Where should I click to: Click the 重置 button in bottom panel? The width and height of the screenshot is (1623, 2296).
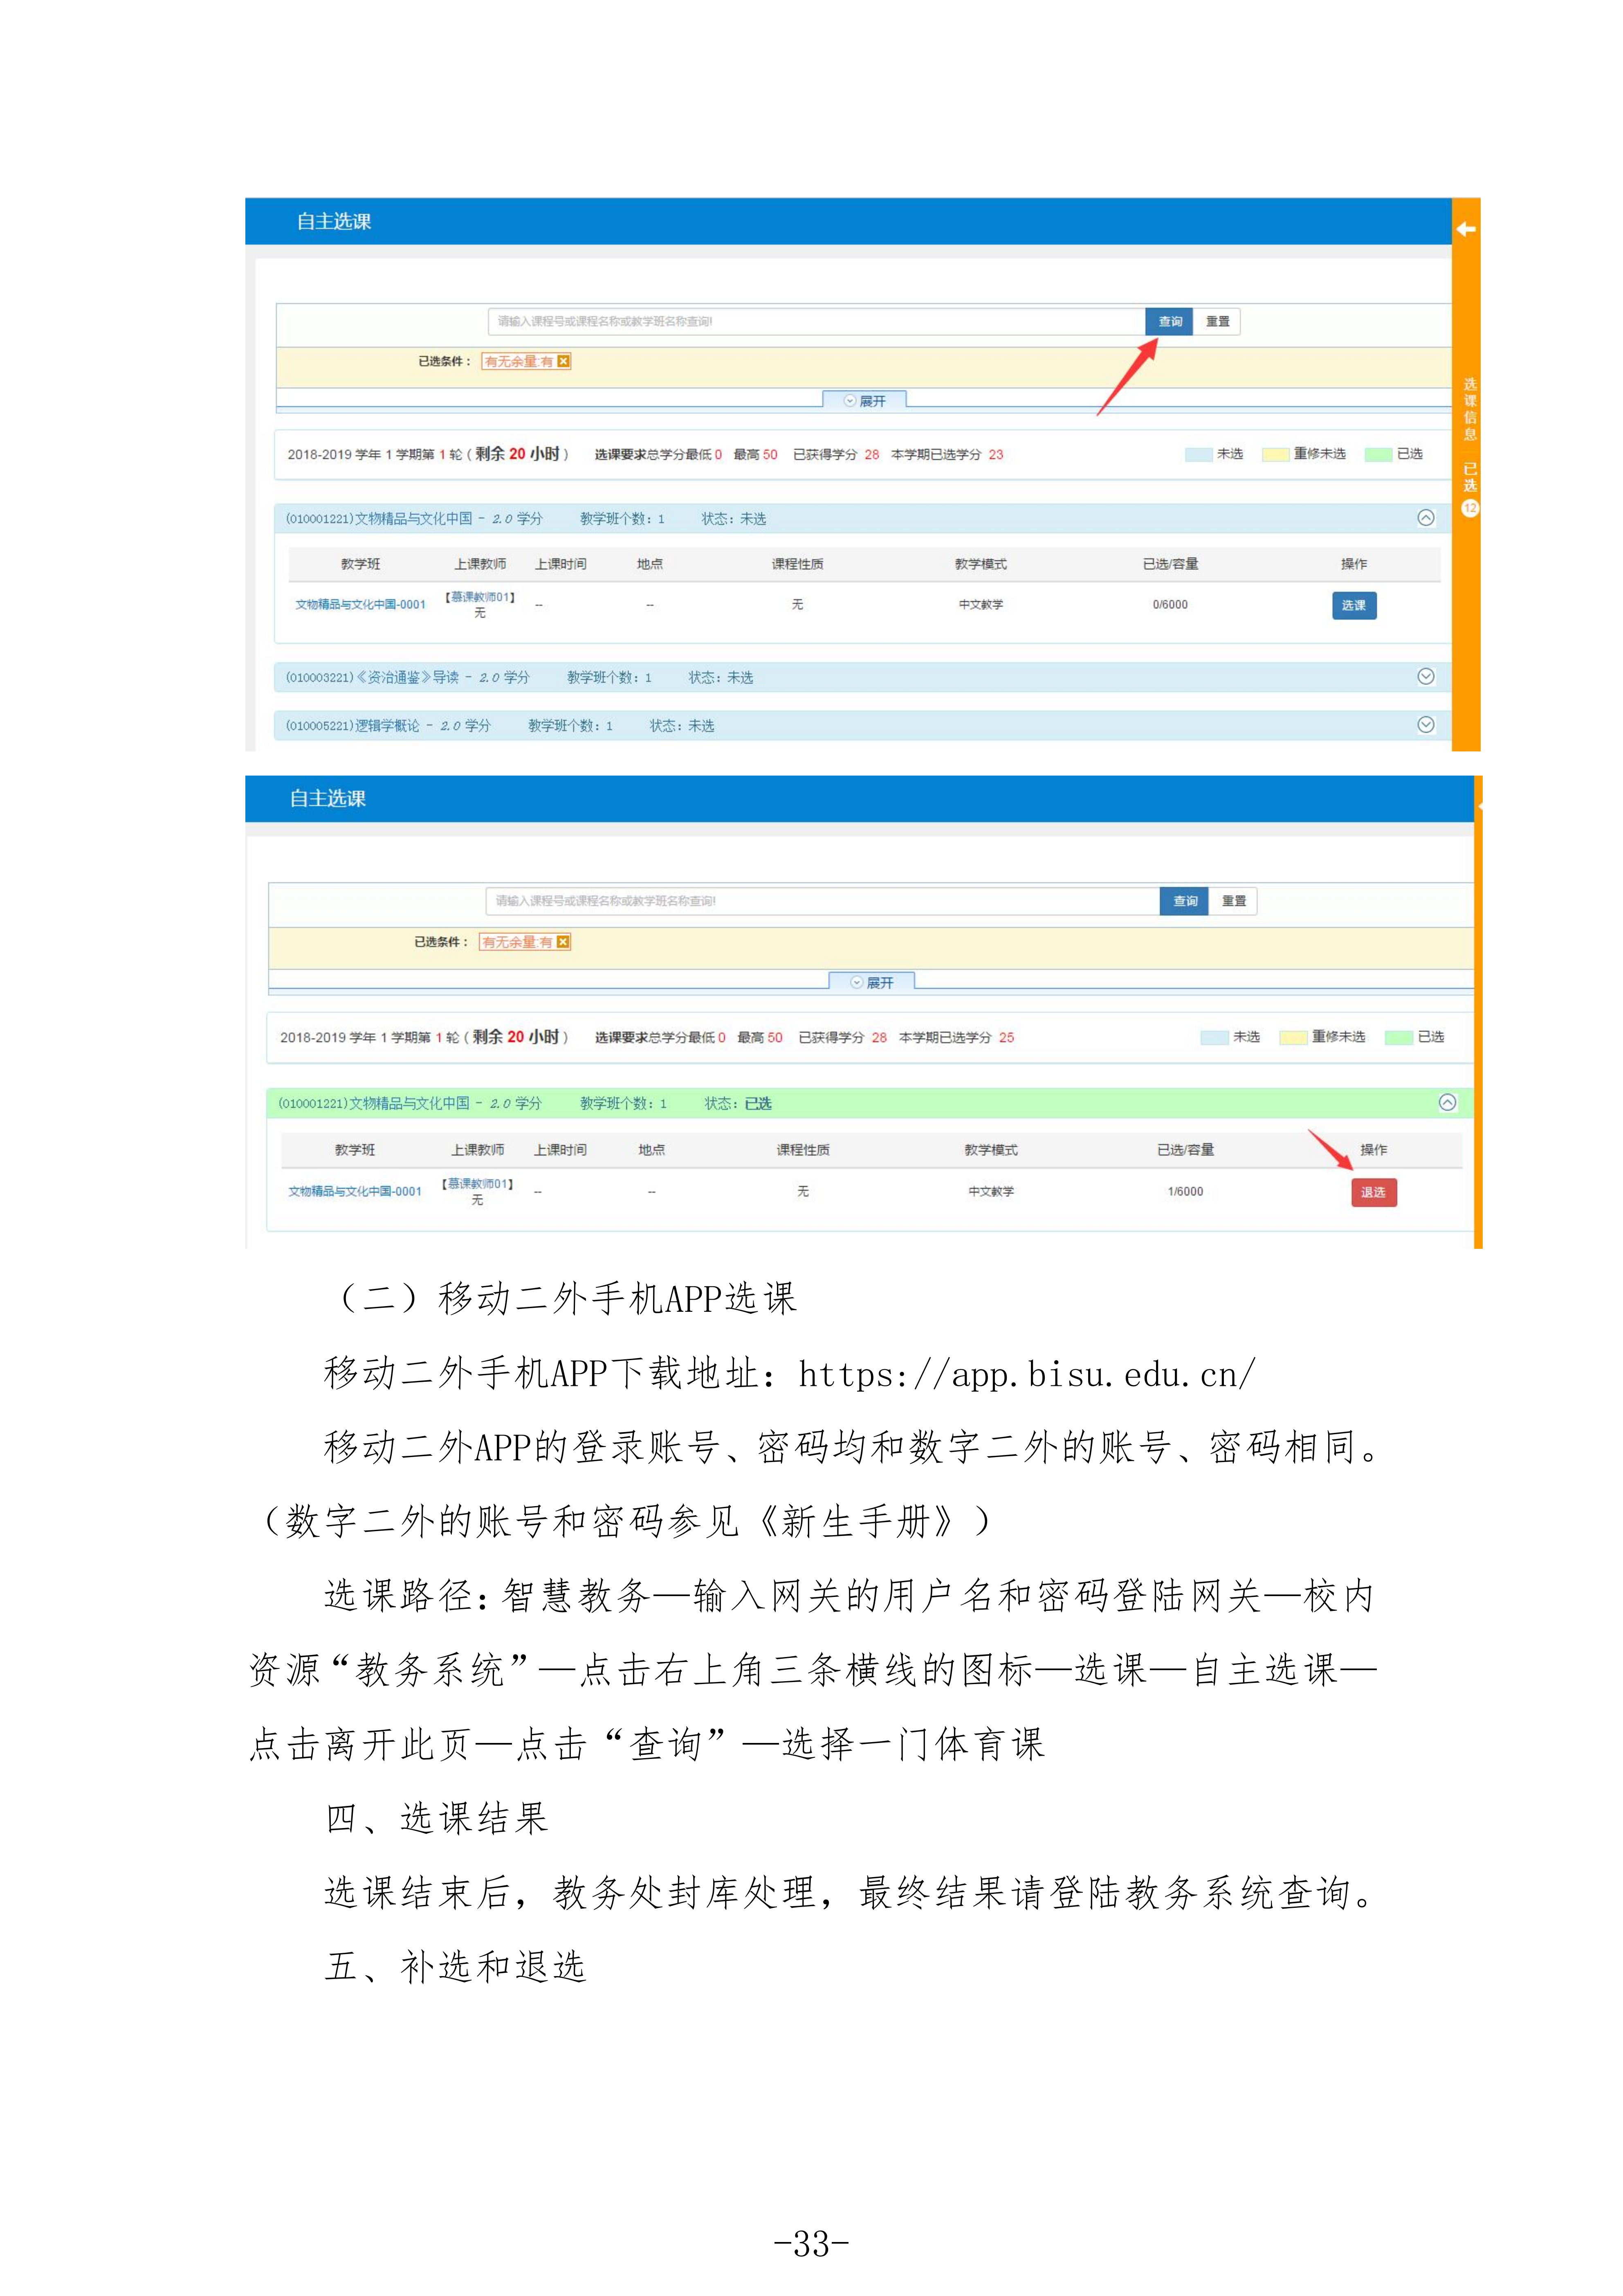1234,901
